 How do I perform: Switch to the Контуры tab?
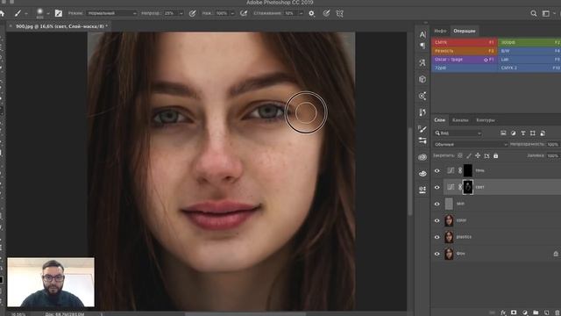pos(486,120)
